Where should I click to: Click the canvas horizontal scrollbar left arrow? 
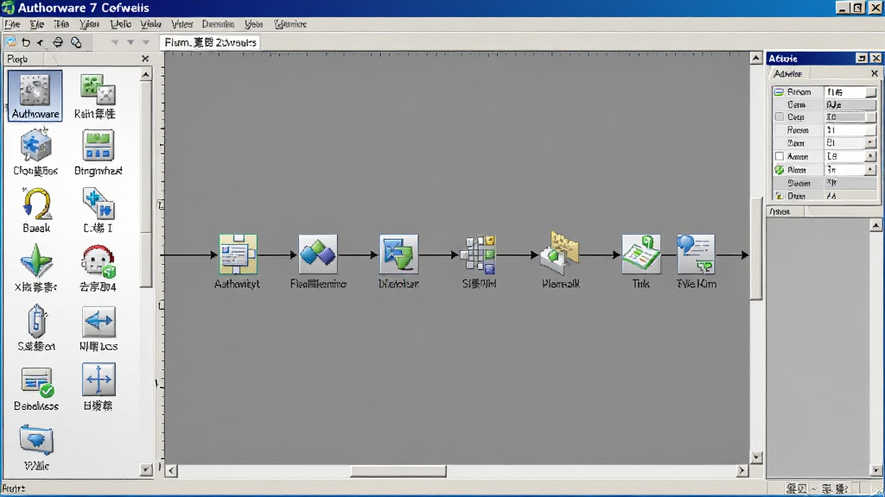[x=172, y=470]
